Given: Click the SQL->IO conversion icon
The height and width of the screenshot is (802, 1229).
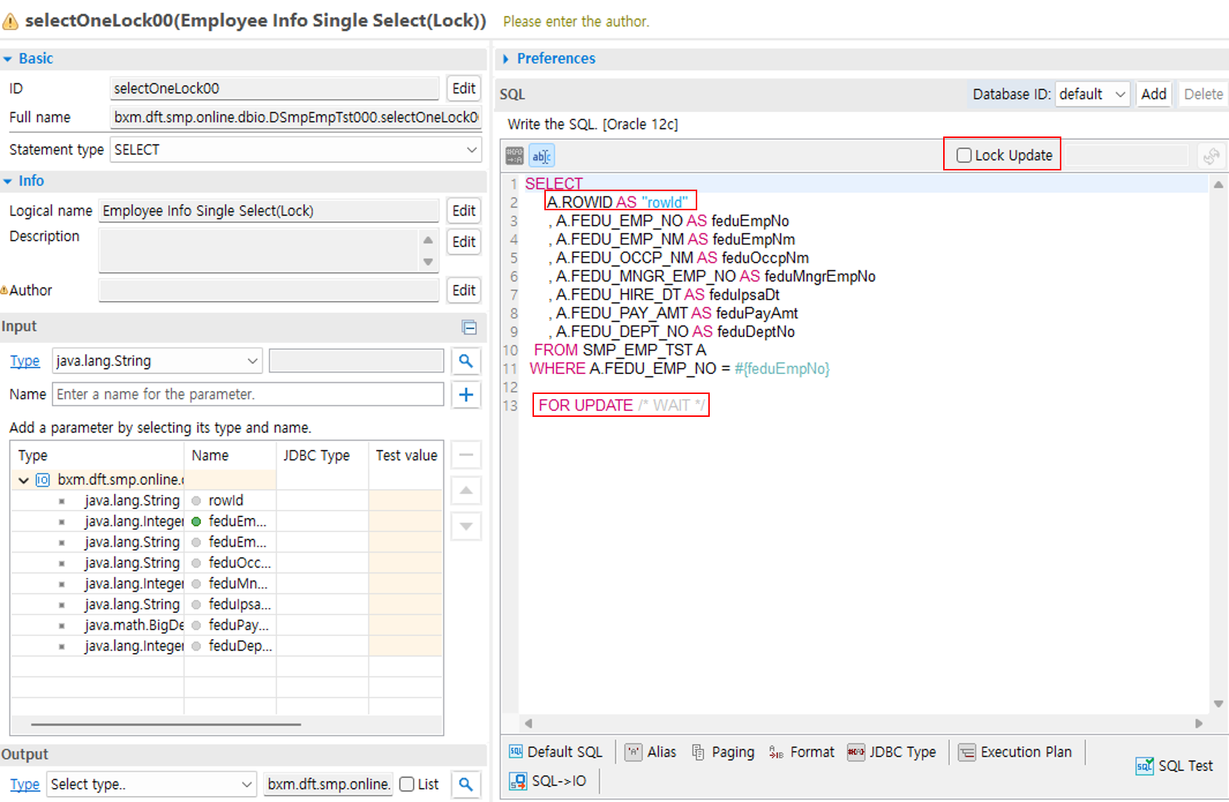Looking at the screenshot, I should coord(518,781).
